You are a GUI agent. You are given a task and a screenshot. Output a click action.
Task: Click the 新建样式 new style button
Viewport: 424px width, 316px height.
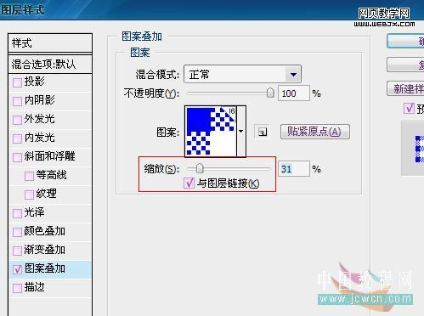(405, 89)
